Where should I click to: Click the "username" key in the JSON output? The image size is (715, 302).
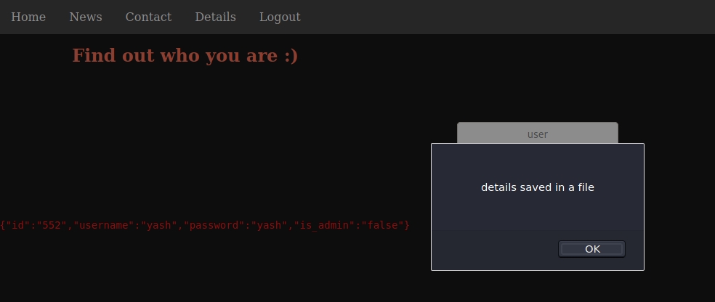[x=105, y=226]
